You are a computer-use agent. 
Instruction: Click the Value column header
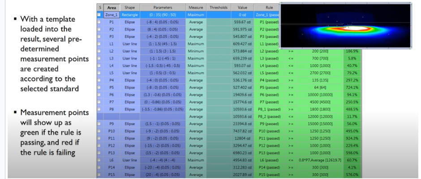click(x=242, y=8)
